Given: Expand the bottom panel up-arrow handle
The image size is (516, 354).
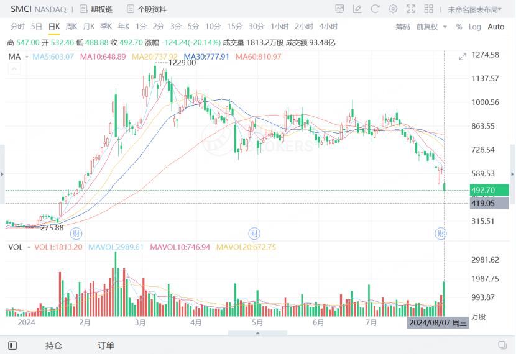Looking at the screenshot, I should 257,333.
